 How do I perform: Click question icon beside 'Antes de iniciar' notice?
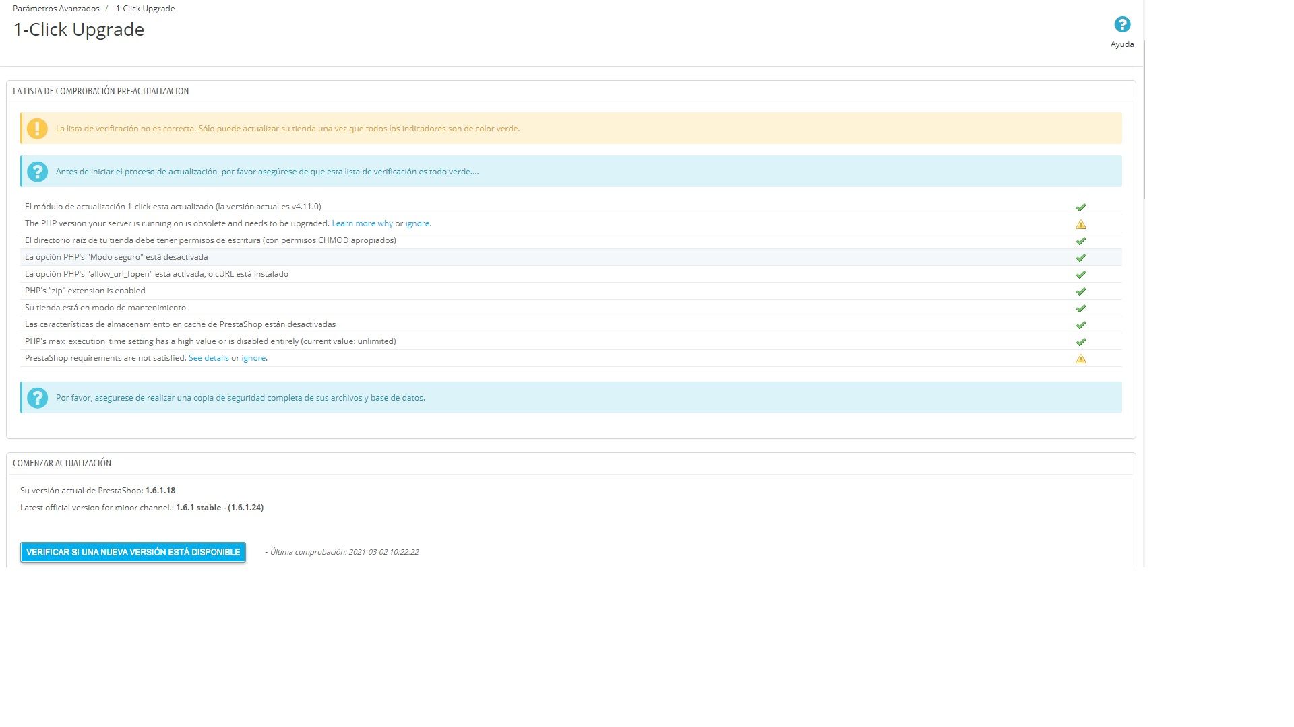coord(37,172)
